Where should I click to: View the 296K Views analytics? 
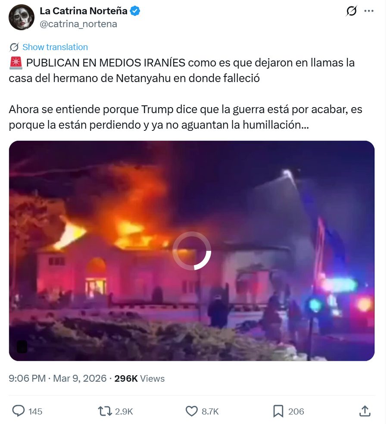(x=140, y=378)
